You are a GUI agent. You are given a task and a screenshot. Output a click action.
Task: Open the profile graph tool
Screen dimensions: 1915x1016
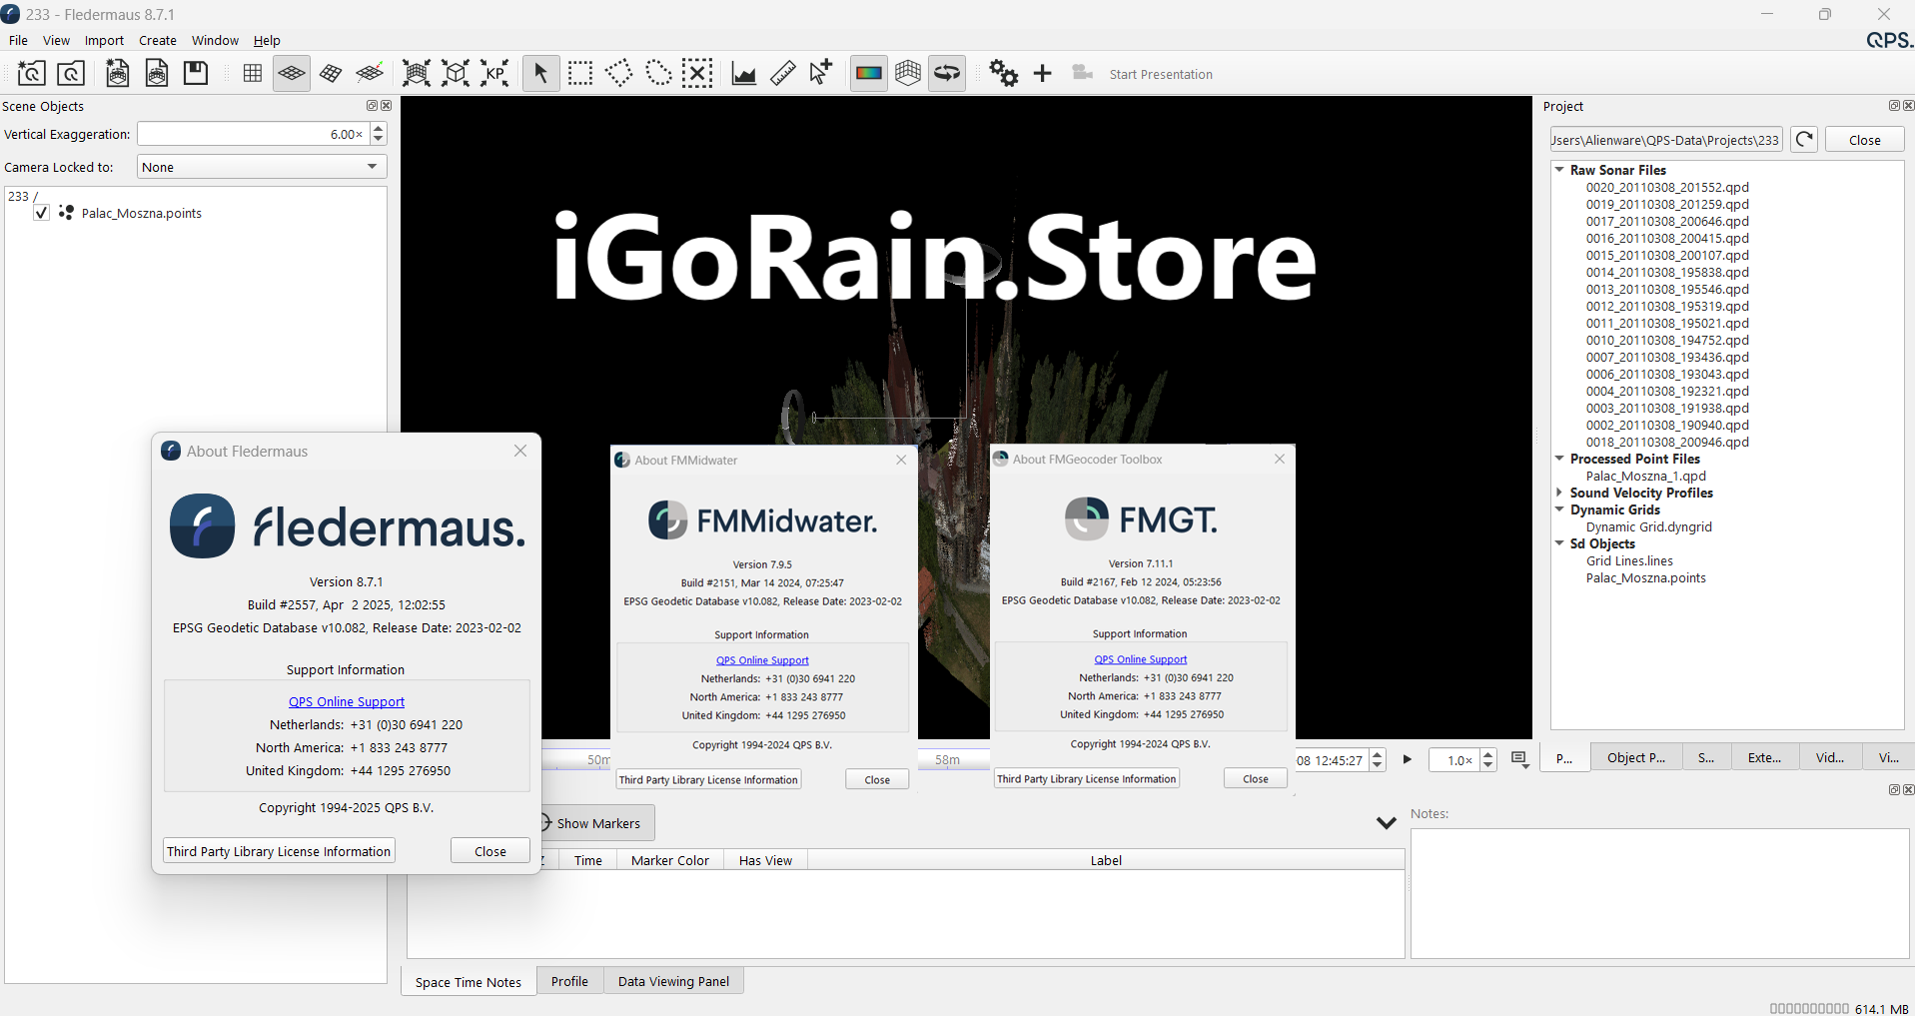[x=743, y=73]
